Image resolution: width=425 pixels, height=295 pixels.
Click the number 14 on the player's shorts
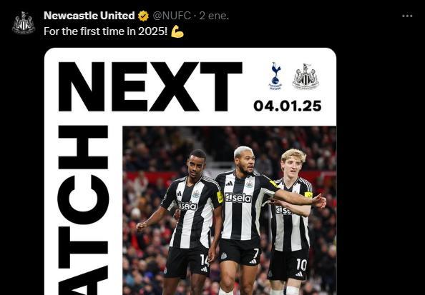(205, 260)
